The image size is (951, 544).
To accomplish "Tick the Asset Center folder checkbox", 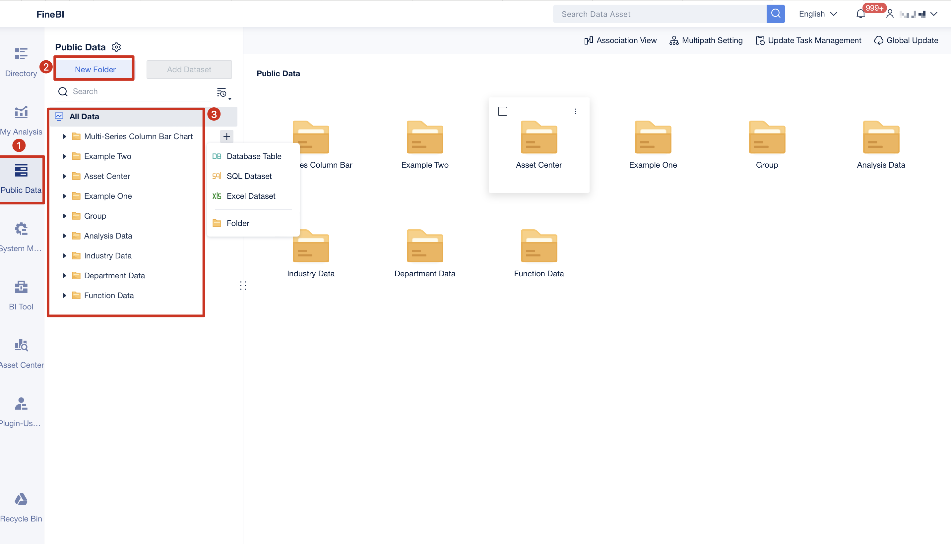I will [x=503, y=111].
